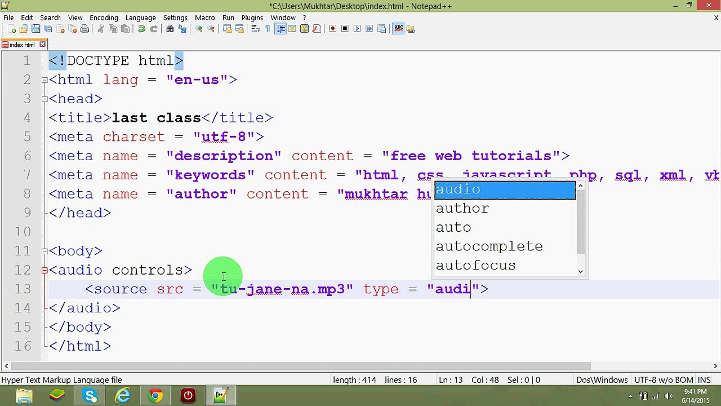Open Internet Explorer from the taskbar

coord(123,396)
